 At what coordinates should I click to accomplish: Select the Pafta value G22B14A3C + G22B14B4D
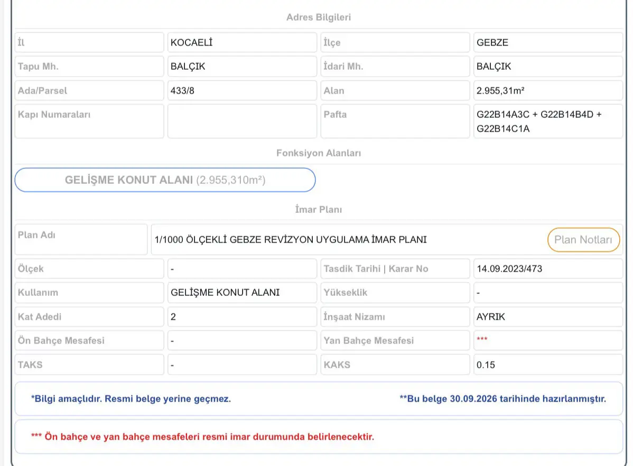(x=548, y=121)
